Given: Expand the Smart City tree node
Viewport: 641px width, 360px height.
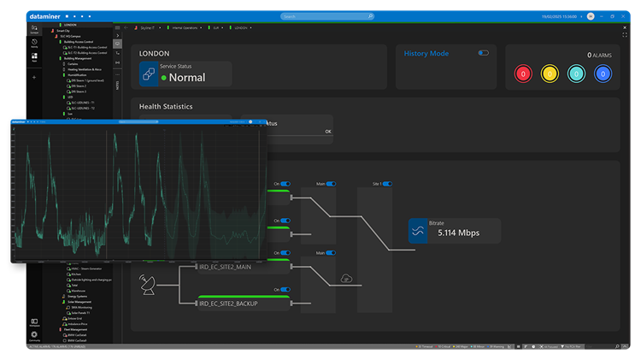Looking at the screenshot, I should (63, 32).
